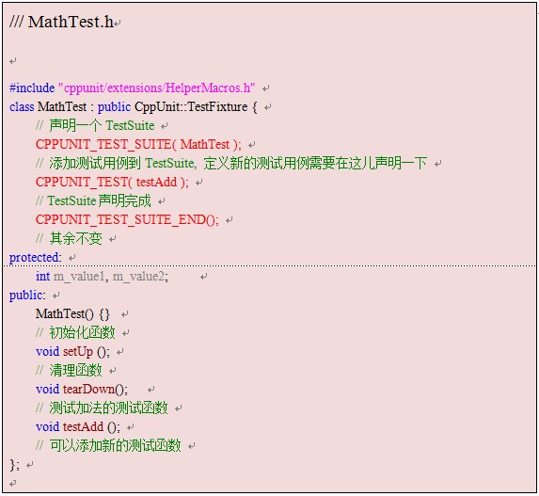Click the void tearDown() declaration
Viewport: 539px width, 496px height.
click(x=82, y=389)
